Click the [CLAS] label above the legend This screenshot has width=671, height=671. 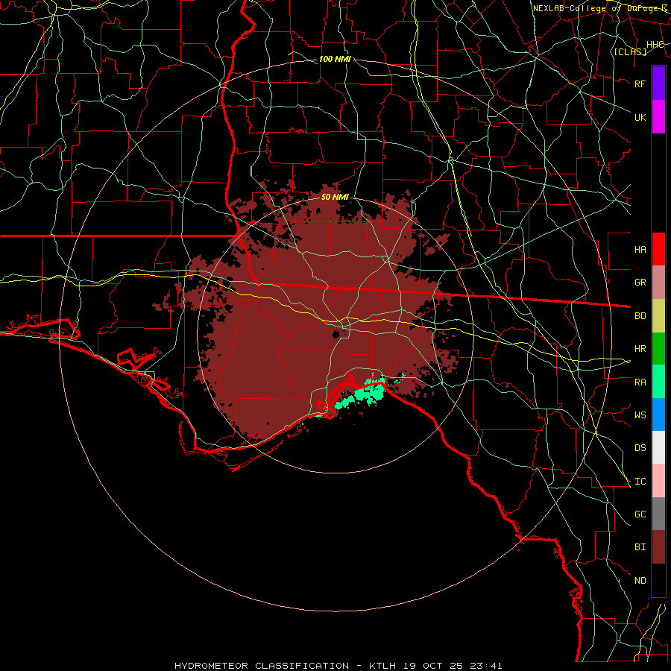coord(630,51)
